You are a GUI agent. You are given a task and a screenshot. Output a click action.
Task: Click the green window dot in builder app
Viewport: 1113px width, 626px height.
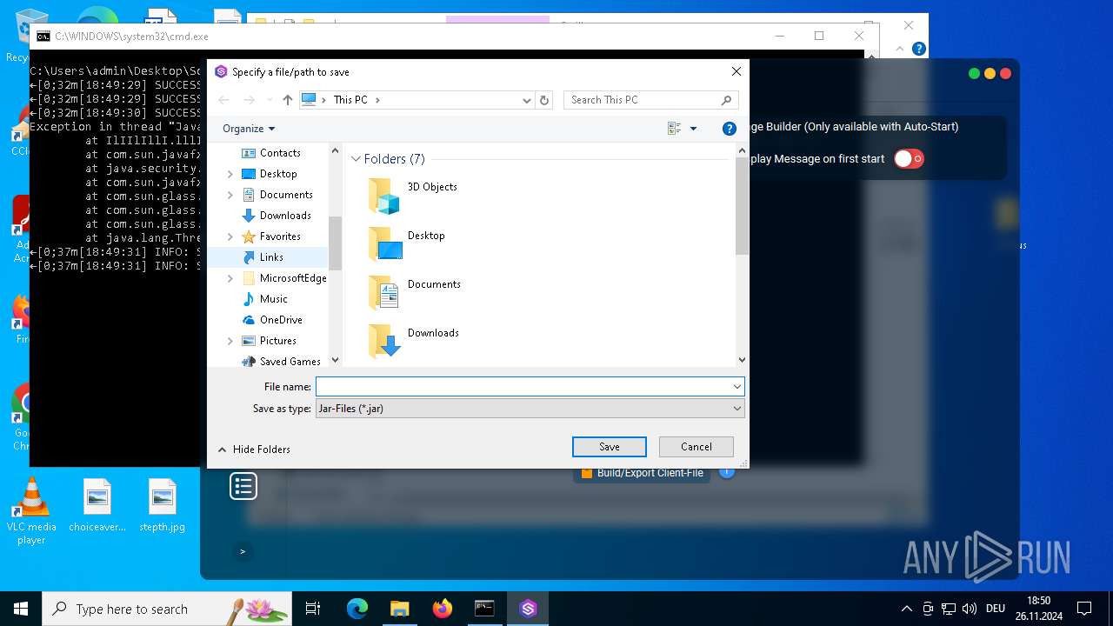[974, 74]
